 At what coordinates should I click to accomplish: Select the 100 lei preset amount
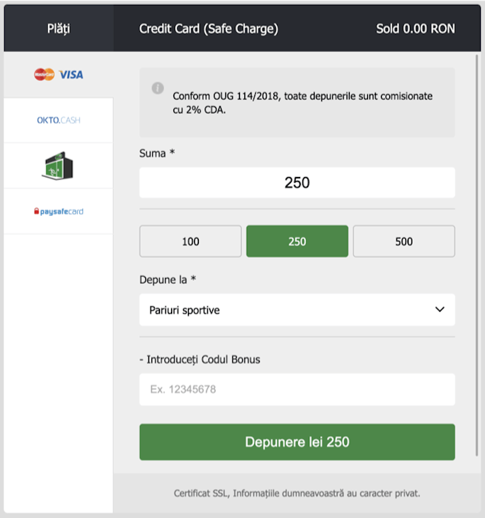pyautogui.click(x=190, y=241)
